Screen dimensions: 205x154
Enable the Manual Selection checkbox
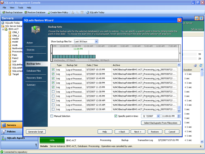52,116
